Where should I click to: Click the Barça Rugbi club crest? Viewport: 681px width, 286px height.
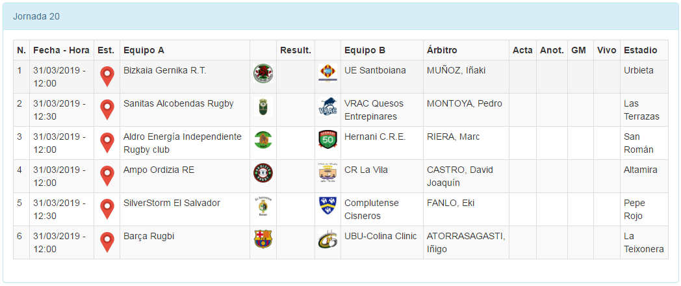263,239
